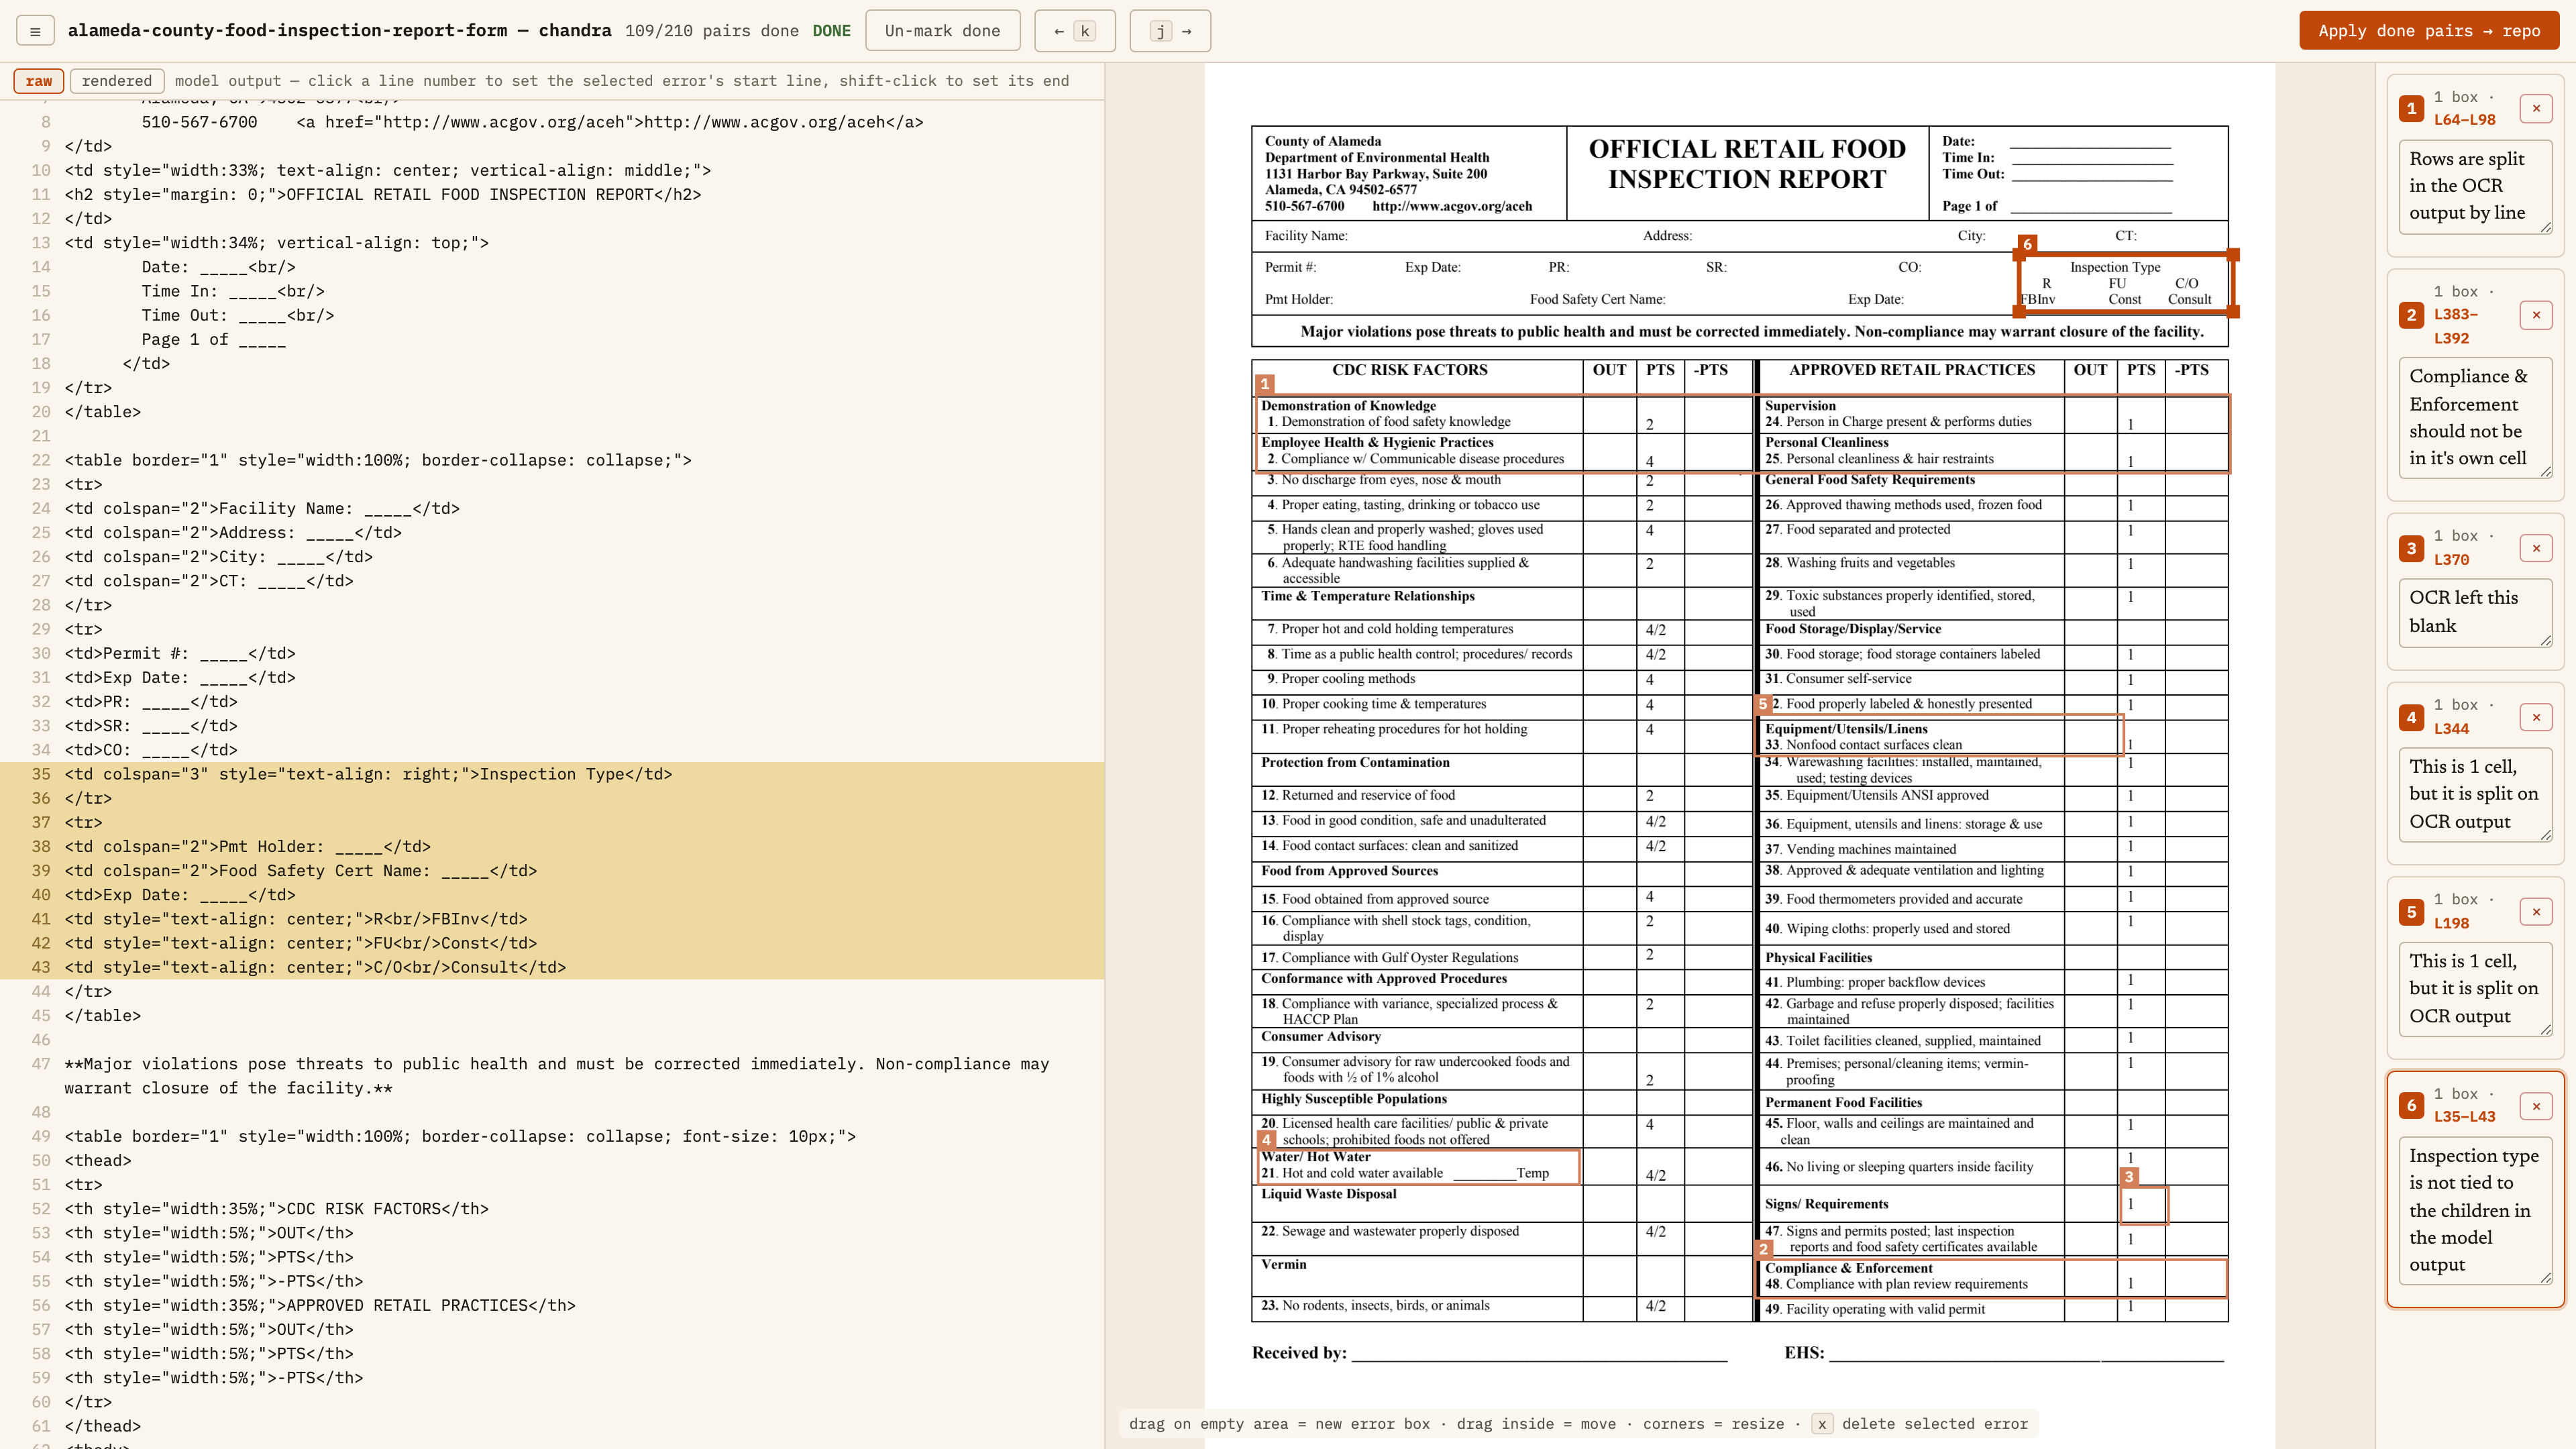The image size is (2576, 1449).
Task: Delete error 6 with its × icon
Action: coord(2535,1106)
